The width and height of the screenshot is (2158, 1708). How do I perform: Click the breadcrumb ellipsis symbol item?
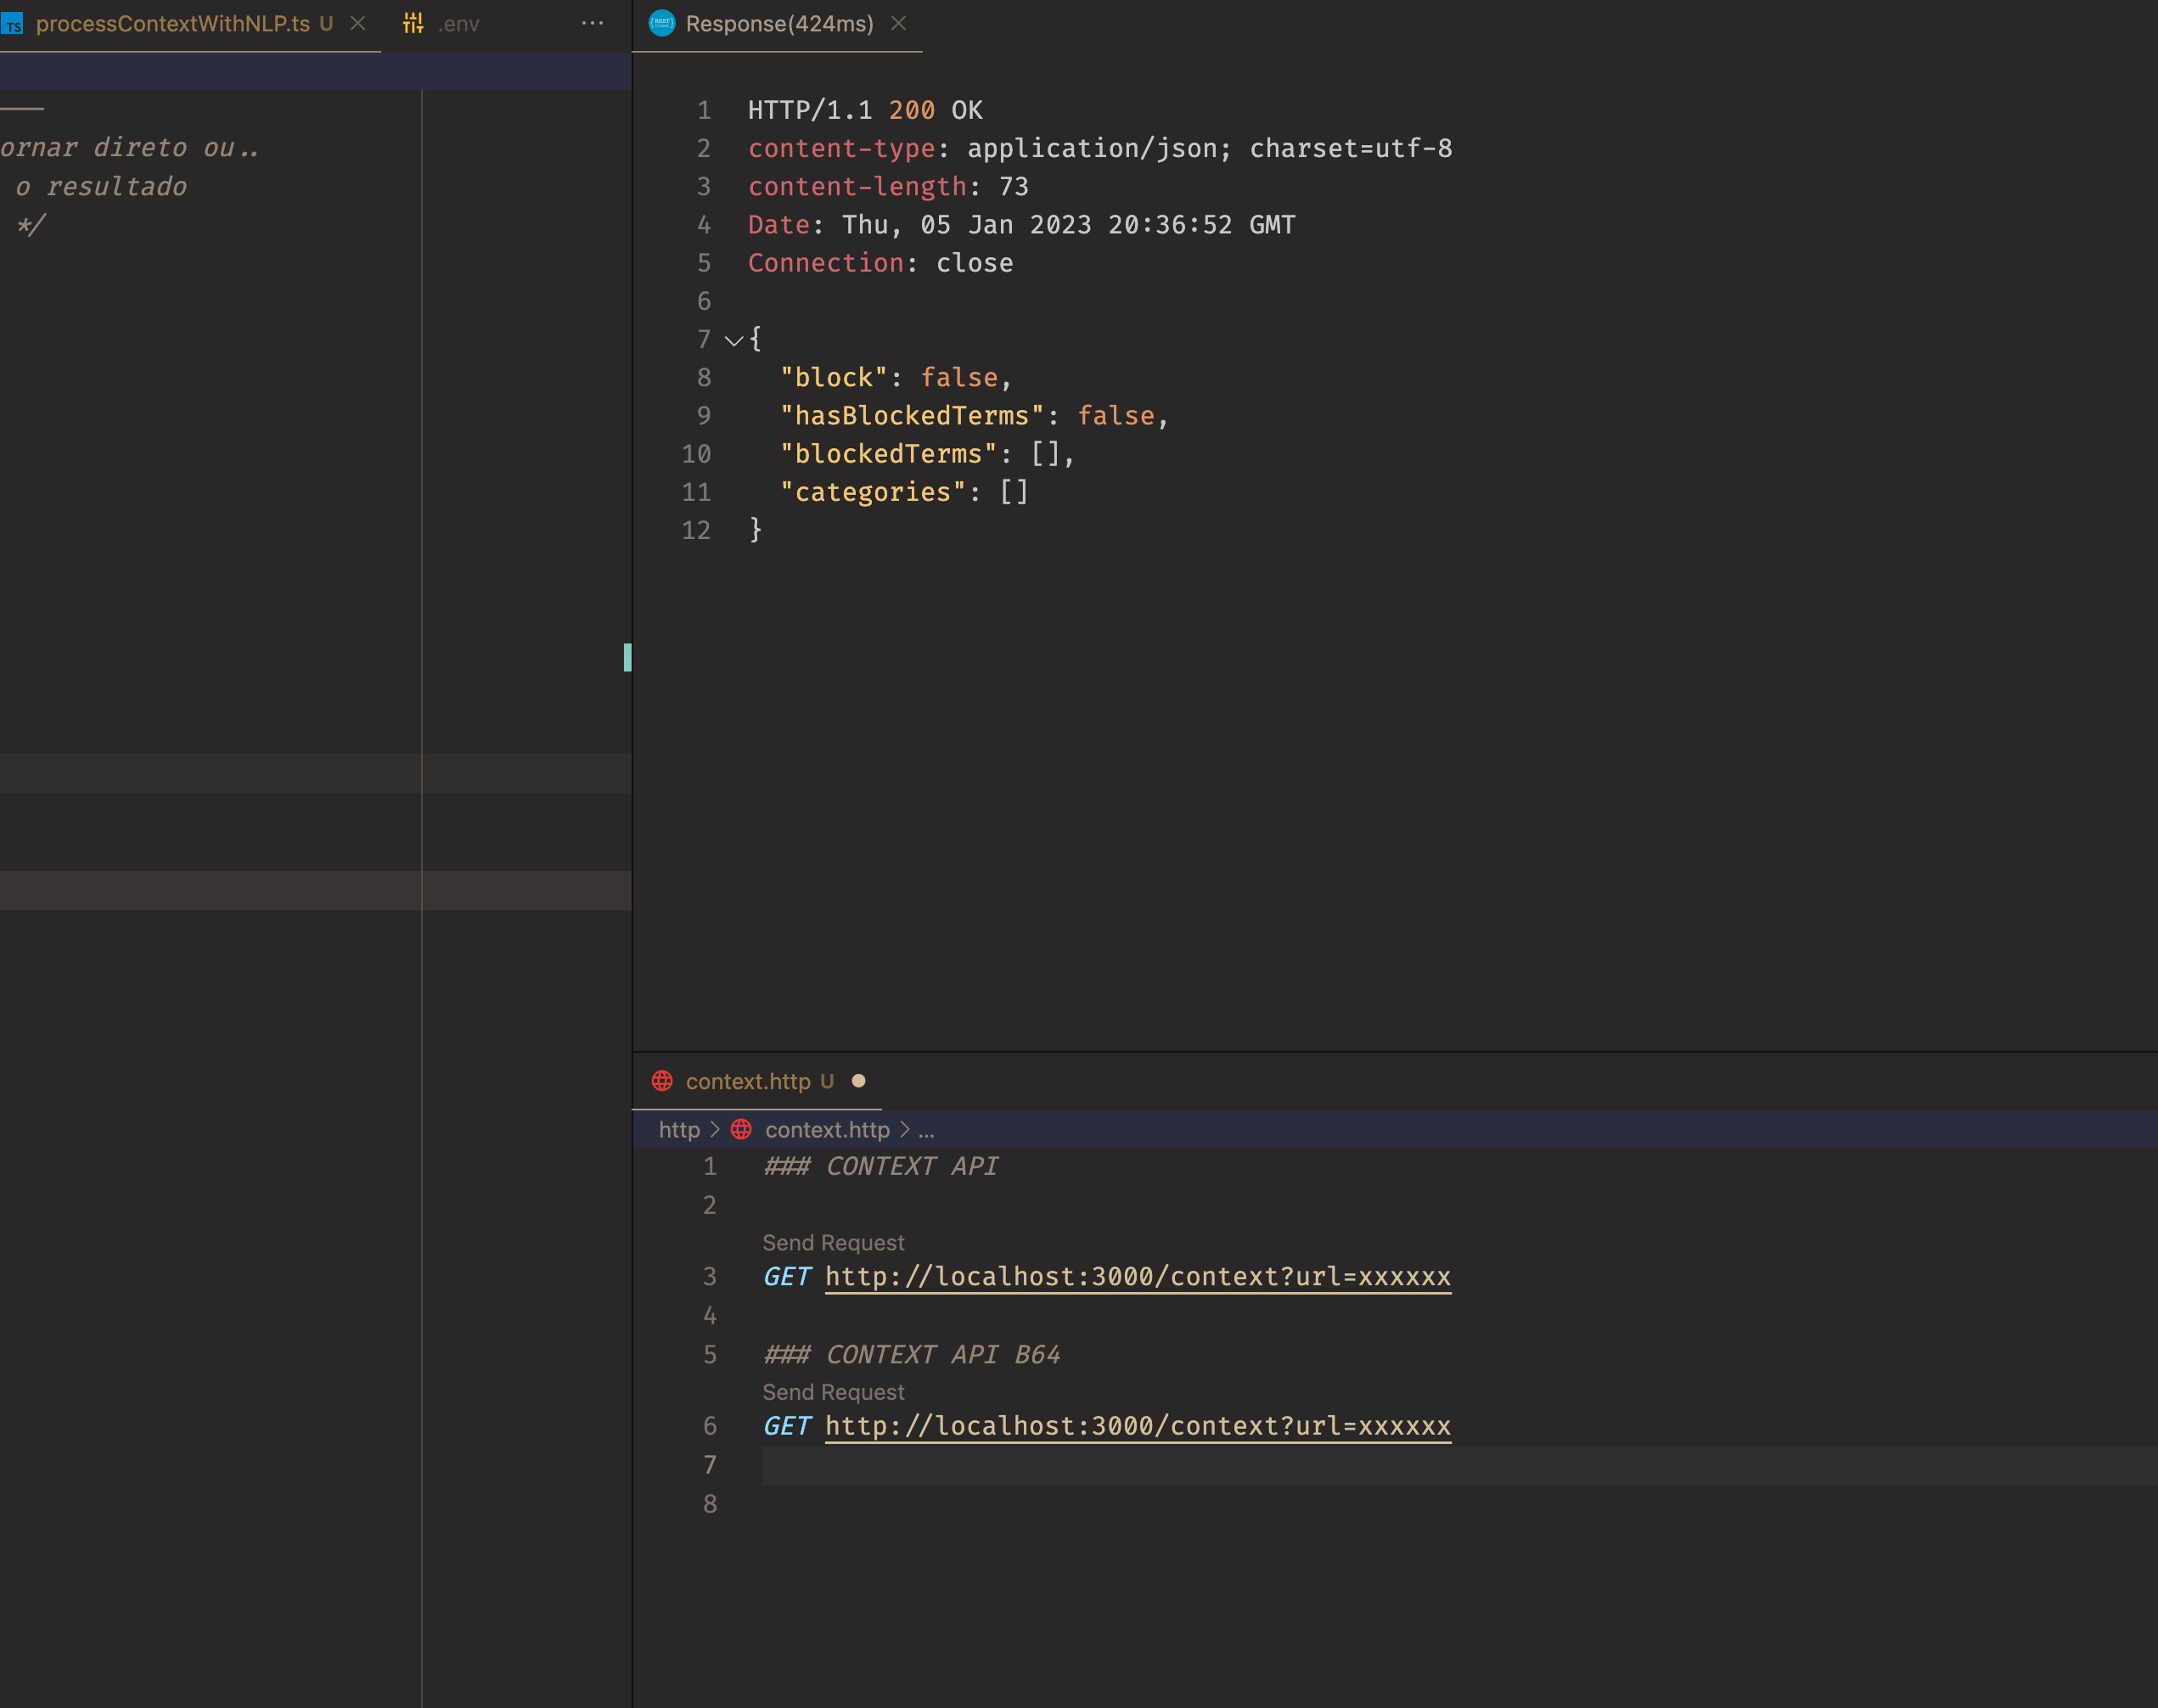point(926,1131)
